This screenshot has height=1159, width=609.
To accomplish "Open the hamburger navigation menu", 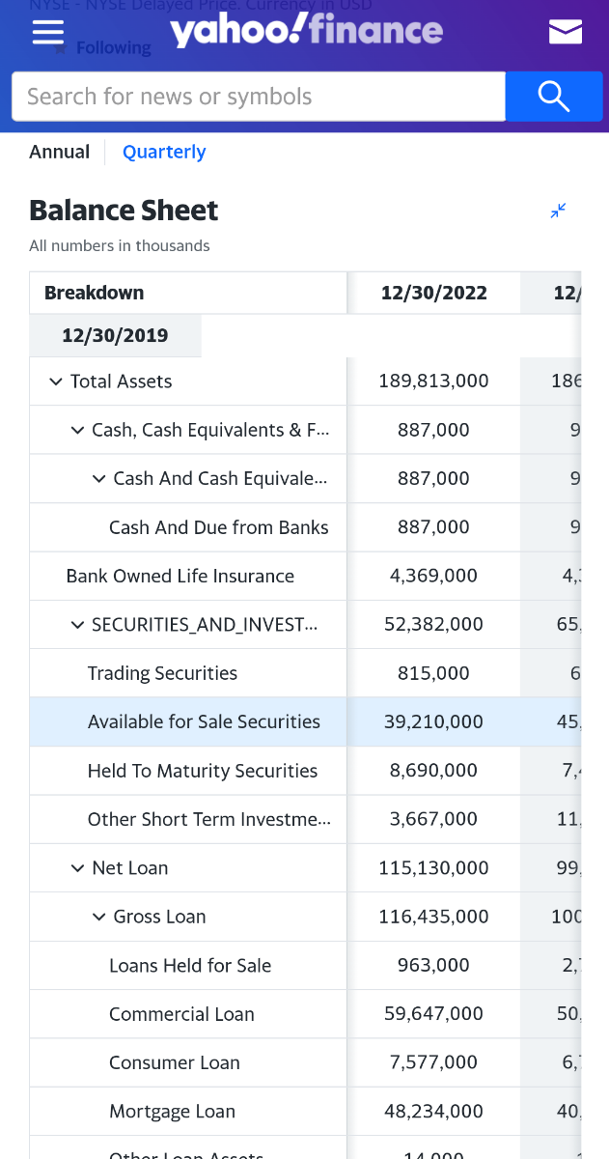I will (47, 32).
